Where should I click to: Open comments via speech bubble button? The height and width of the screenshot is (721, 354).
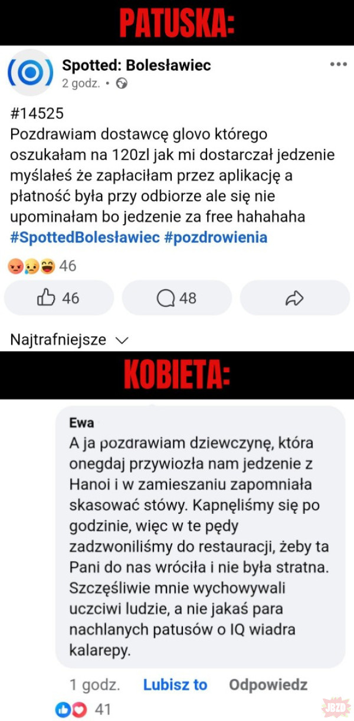coord(177,298)
